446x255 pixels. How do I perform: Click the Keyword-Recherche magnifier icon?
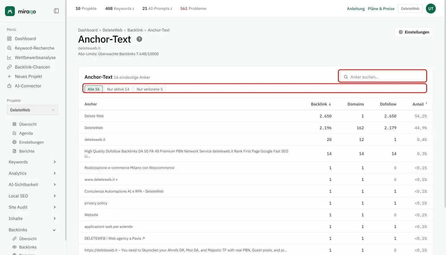click(9, 48)
